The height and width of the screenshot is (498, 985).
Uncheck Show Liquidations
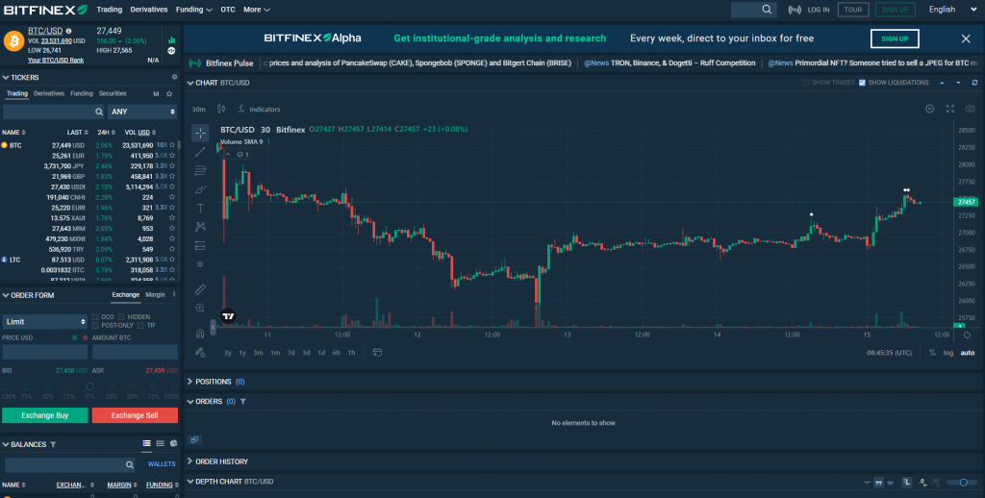click(x=862, y=83)
